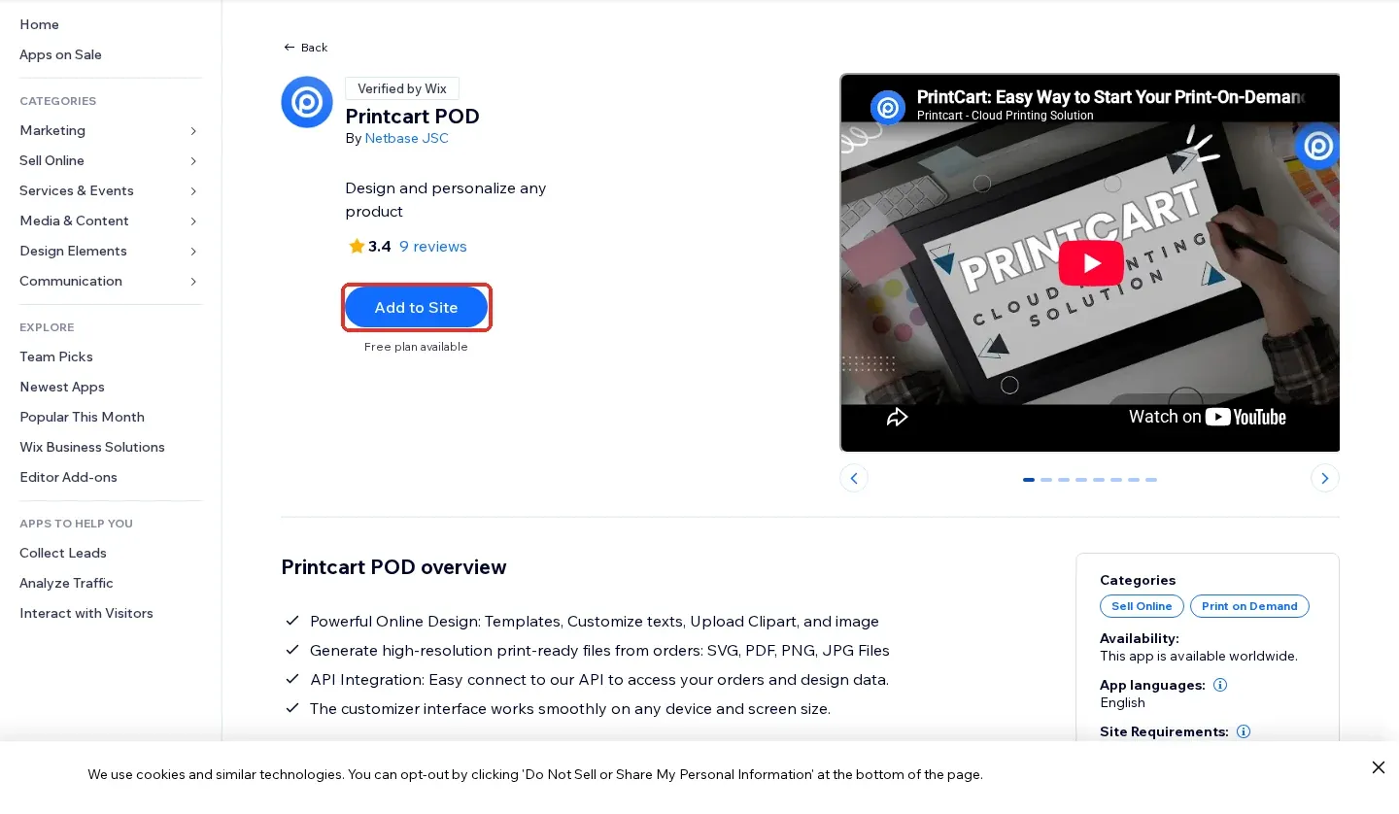Select the Print on Demand category tag
This screenshot has height=814, width=1399.
1249,606
